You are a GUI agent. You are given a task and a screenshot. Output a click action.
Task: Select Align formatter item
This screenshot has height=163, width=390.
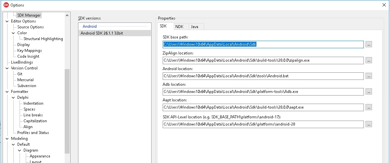[x=28, y=127]
